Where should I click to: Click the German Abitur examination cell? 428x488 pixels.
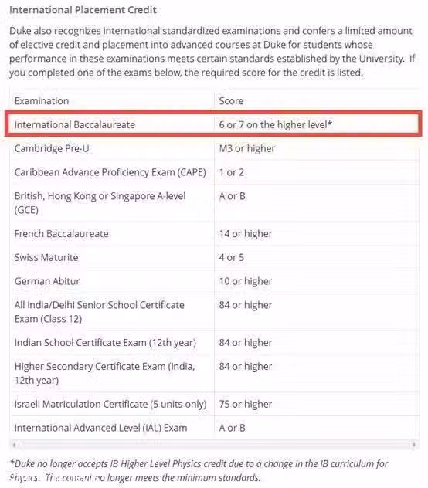pos(47,281)
